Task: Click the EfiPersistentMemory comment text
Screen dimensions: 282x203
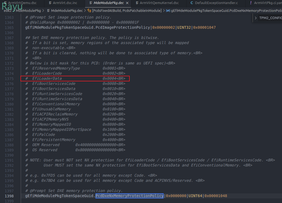Action: [x=54, y=140]
